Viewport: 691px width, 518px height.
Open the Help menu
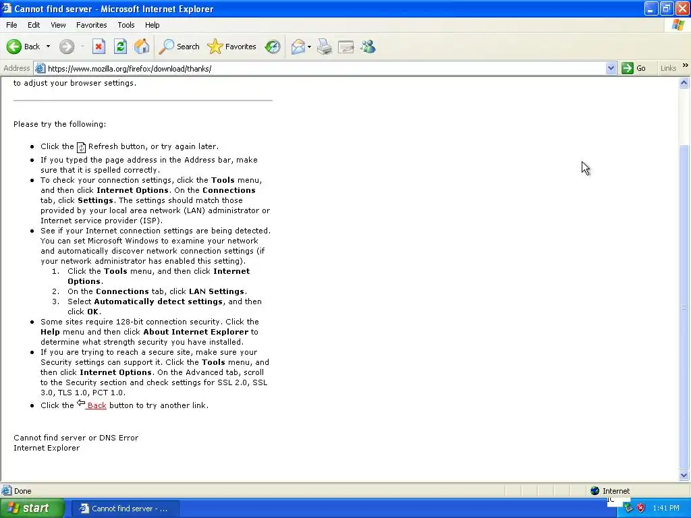(x=152, y=25)
